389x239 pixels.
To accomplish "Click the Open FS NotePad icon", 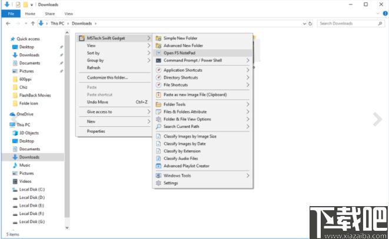I will pos(158,53).
